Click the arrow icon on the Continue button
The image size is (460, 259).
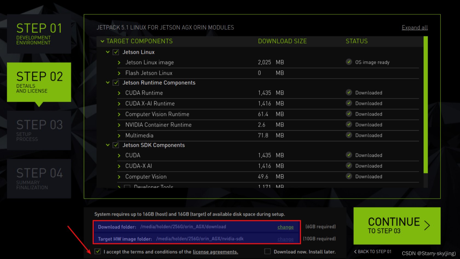pos(427,225)
